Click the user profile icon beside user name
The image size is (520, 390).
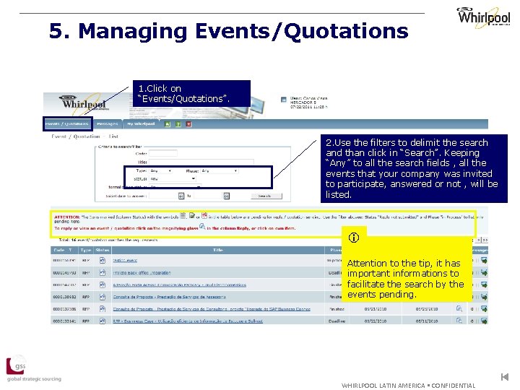click(x=284, y=100)
